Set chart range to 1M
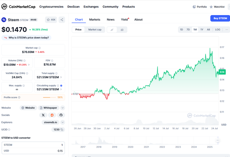Screen dimensions: 230x157 195,30
